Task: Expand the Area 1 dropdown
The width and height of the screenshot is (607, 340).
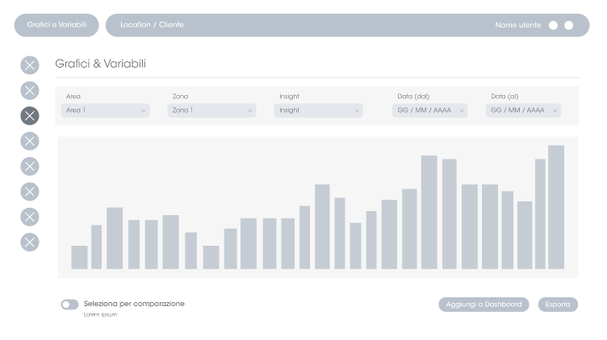Action: (x=105, y=110)
